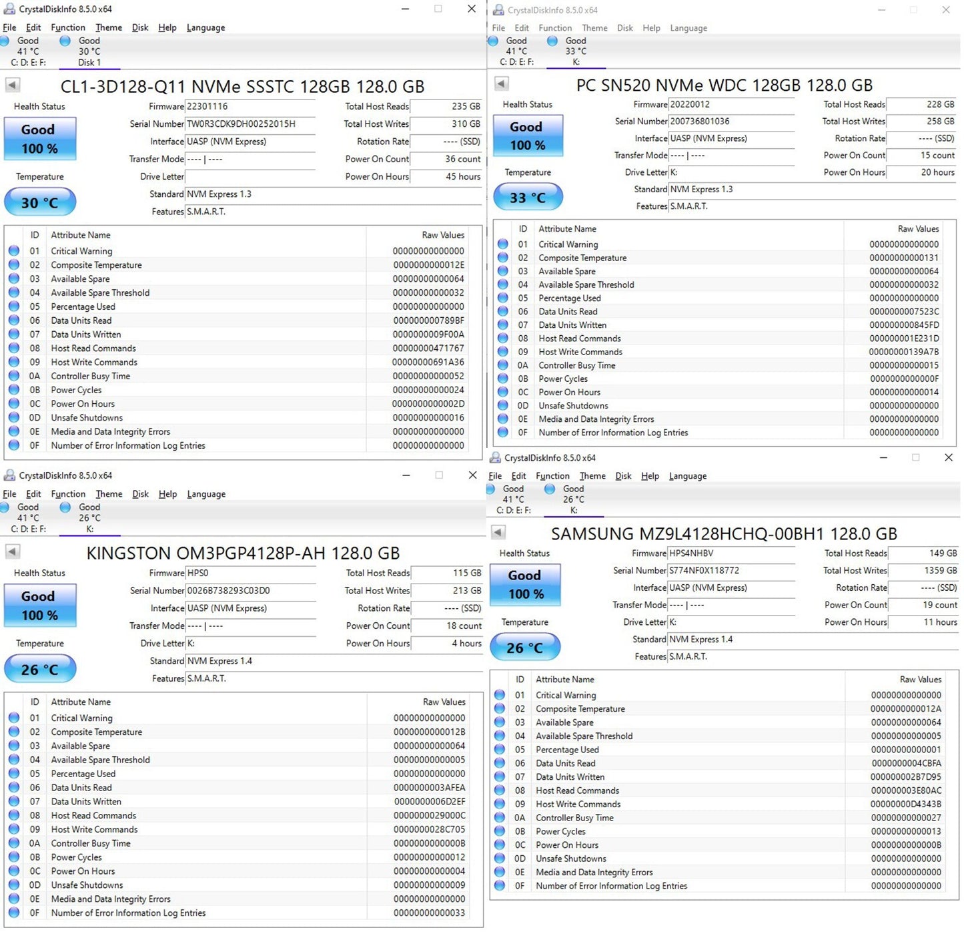Click the Interface field in the KINGSTON window
This screenshot has width=964, height=932.
[251, 608]
